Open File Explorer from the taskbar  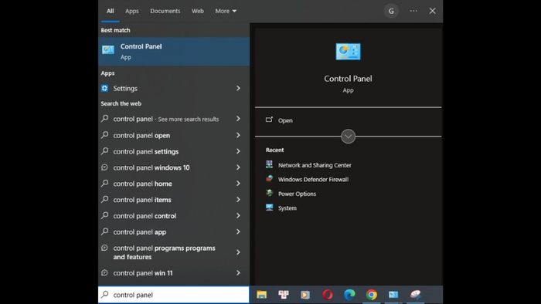[x=261, y=295]
